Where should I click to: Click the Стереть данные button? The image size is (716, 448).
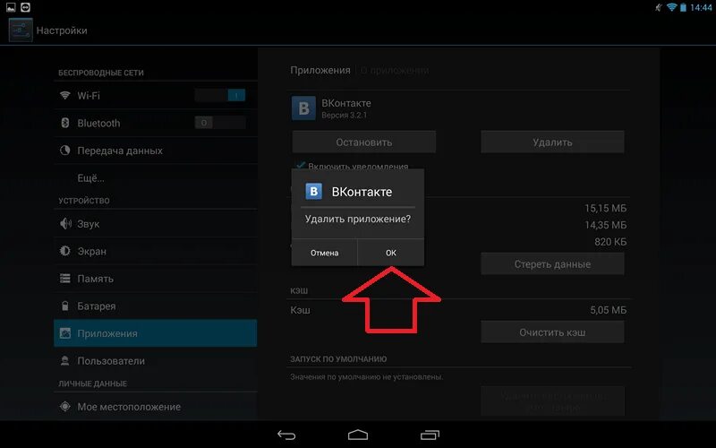pos(552,263)
